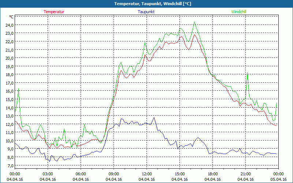Screen dimensions: 293x183
Task: Click the green Windchill legend label
Action: click(239, 12)
